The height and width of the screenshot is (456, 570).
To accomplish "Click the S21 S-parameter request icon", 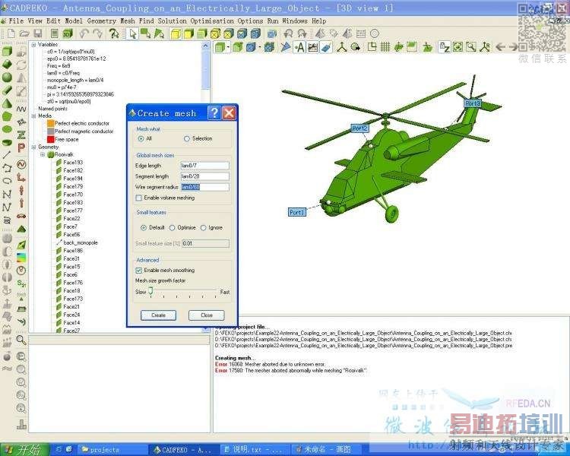I will click(21, 283).
